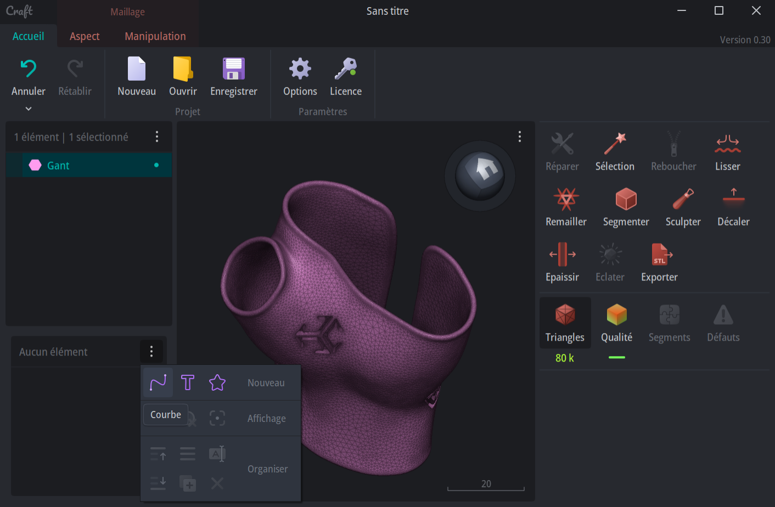
Task: Click the Enregistrer button
Action: pos(233,77)
